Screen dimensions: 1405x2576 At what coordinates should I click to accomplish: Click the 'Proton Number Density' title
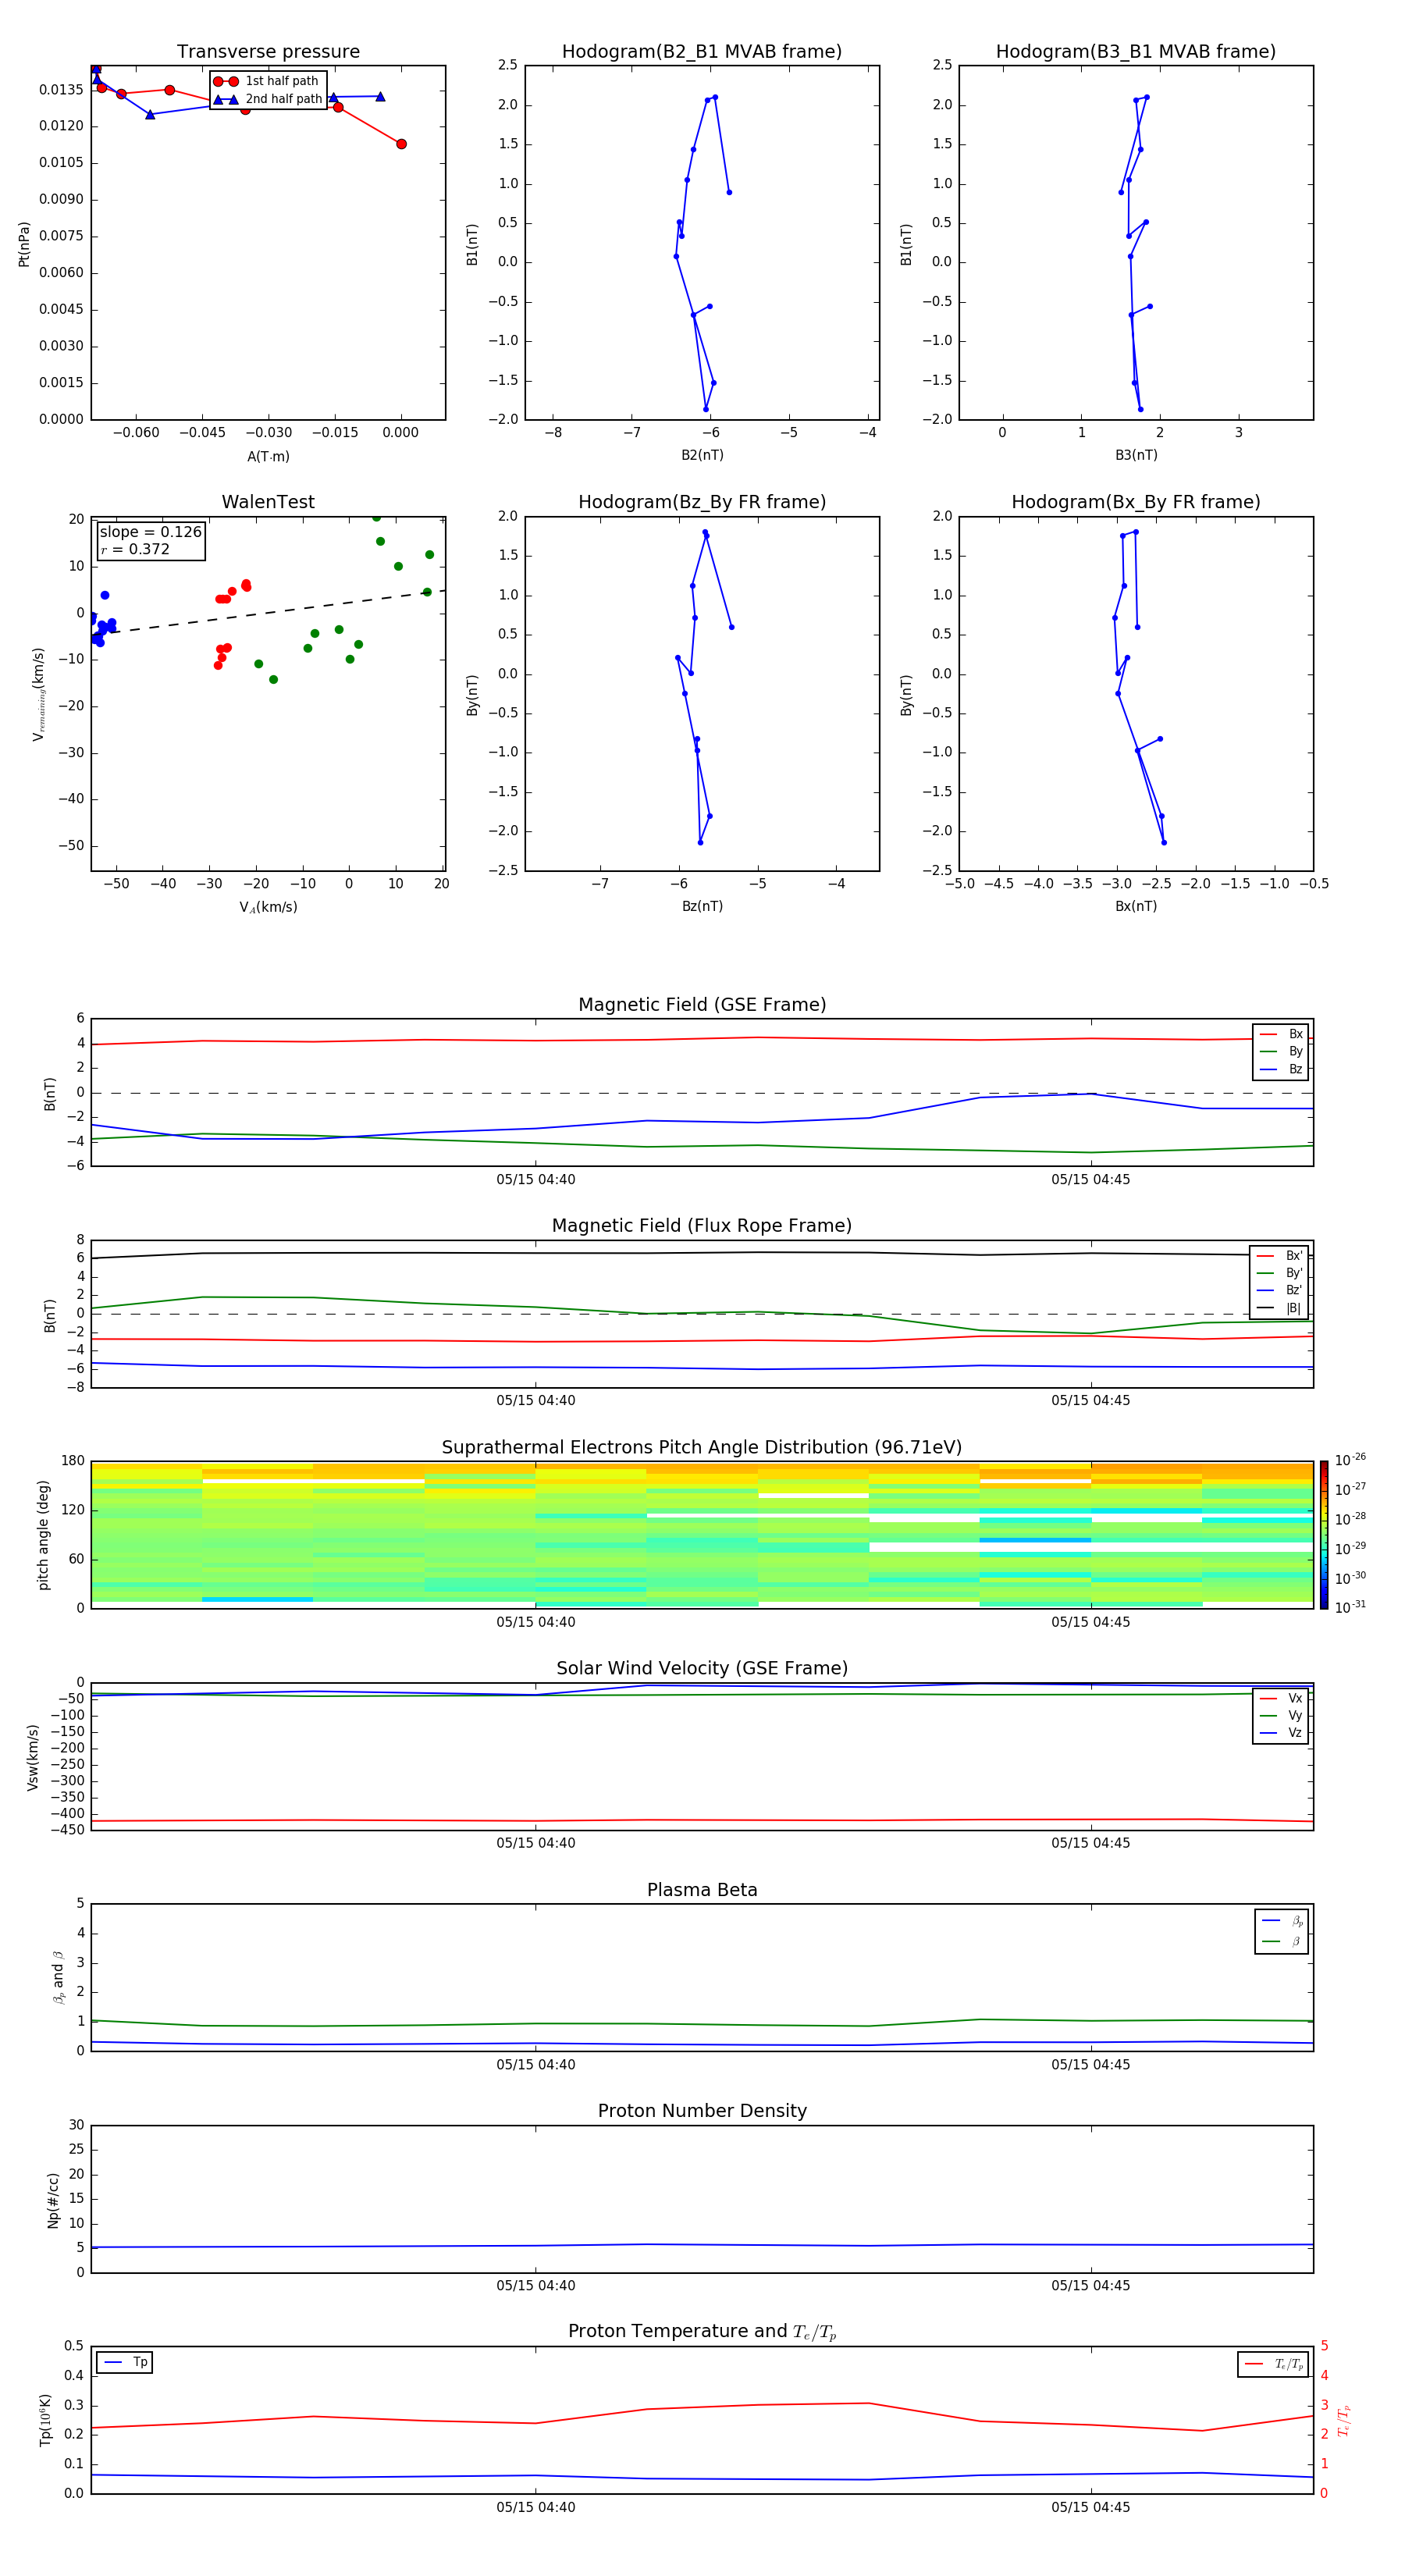tap(702, 2111)
